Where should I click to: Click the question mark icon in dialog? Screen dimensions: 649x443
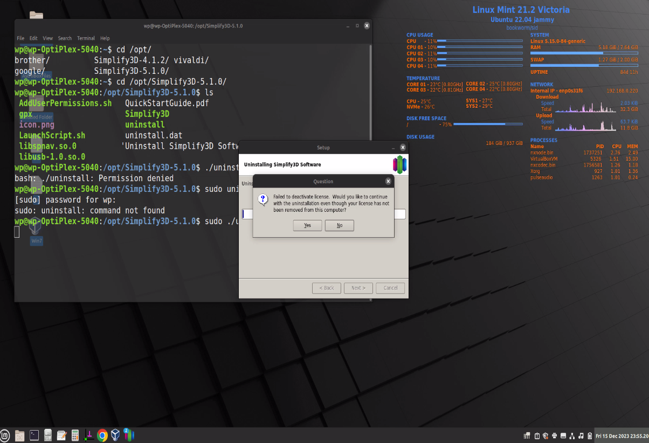point(263,199)
